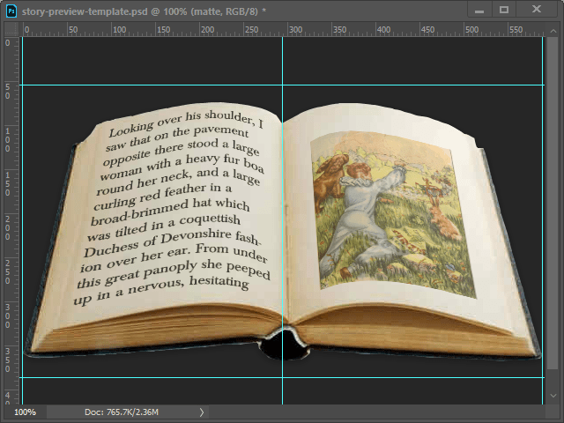The image size is (564, 423).
Task: Click the Doc size status readout
Action: [121, 412]
